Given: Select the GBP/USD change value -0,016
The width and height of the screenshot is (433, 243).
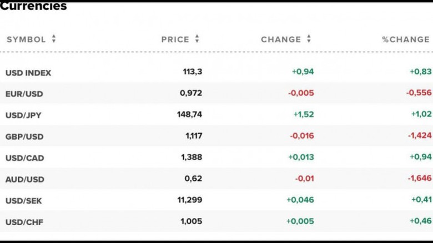Looking at the screenshot, I should tap(301, 136).
